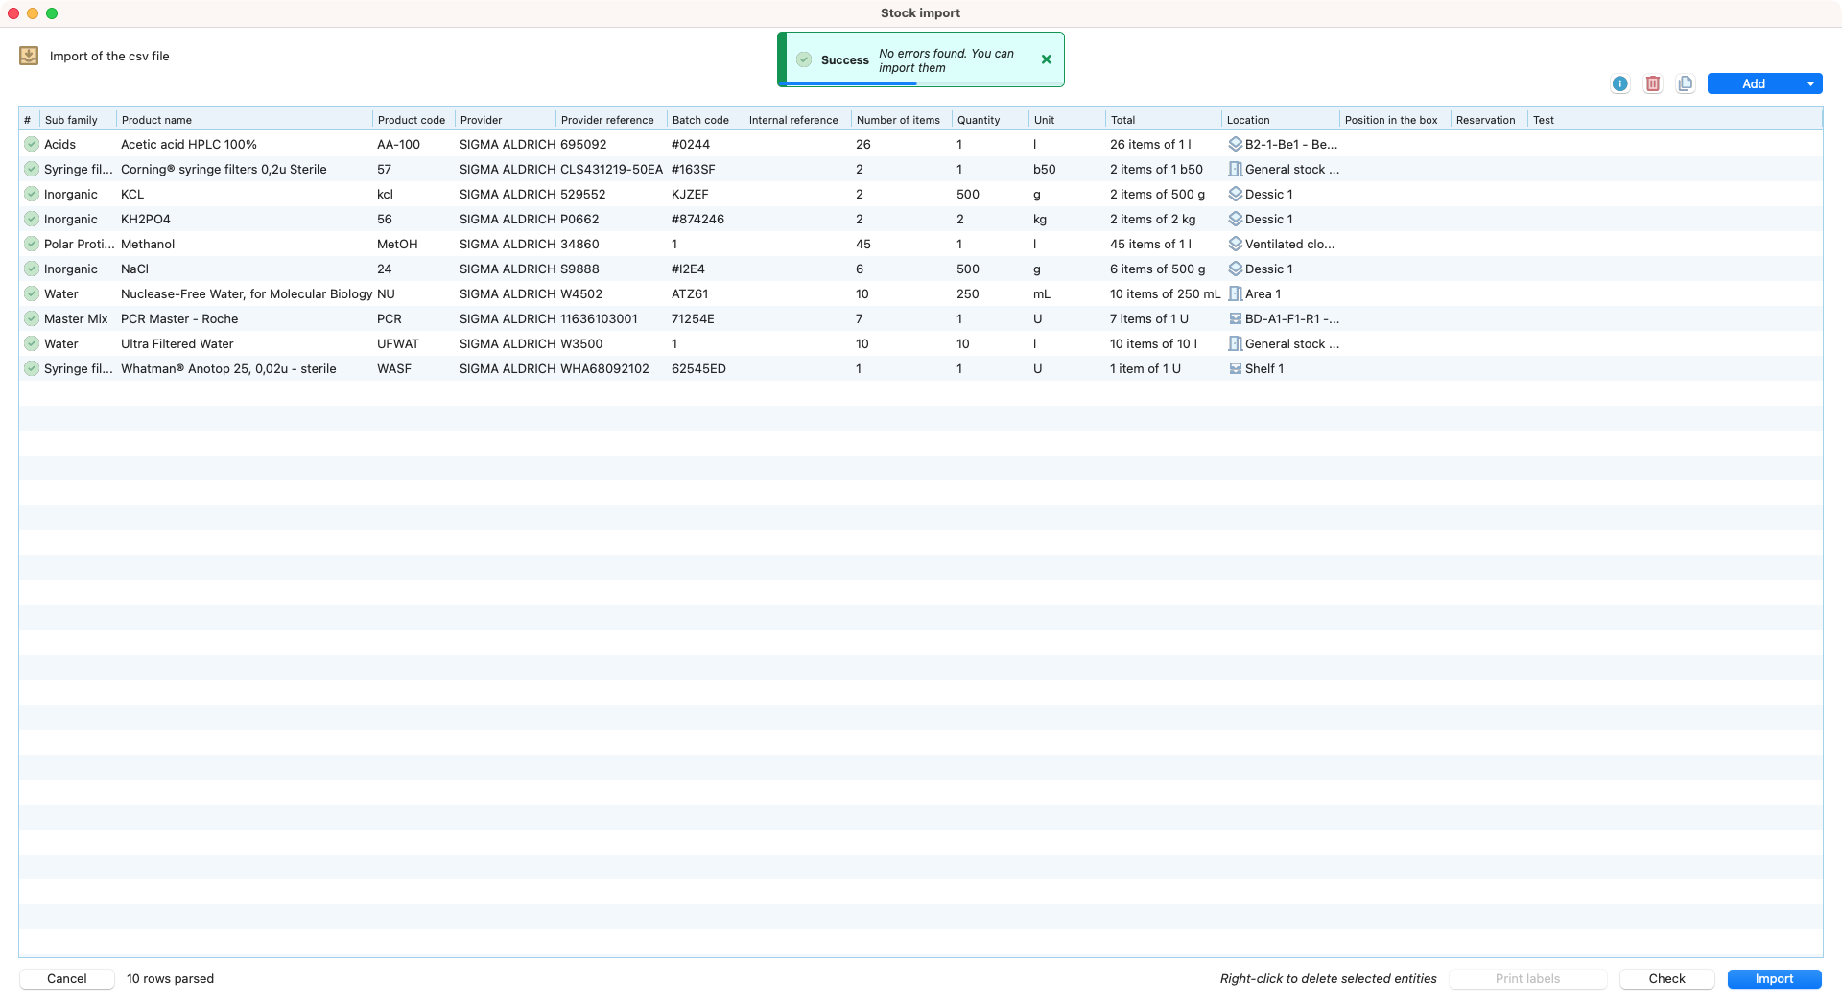Click the status check on PCR Master row
1842x1007 pixels.
point(32,318)
